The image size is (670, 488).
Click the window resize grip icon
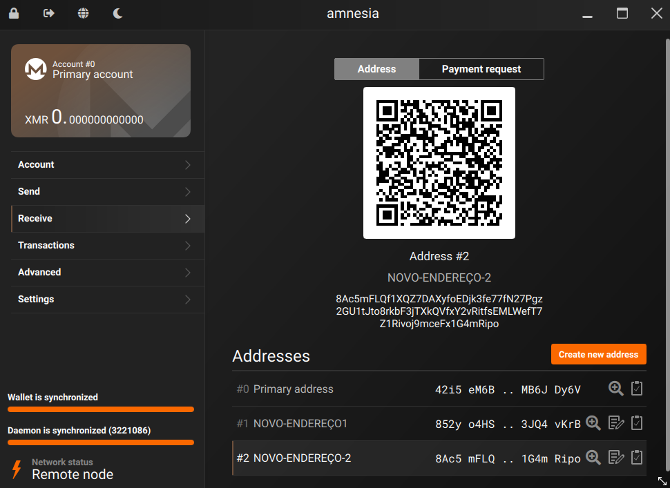coord(662,480)
